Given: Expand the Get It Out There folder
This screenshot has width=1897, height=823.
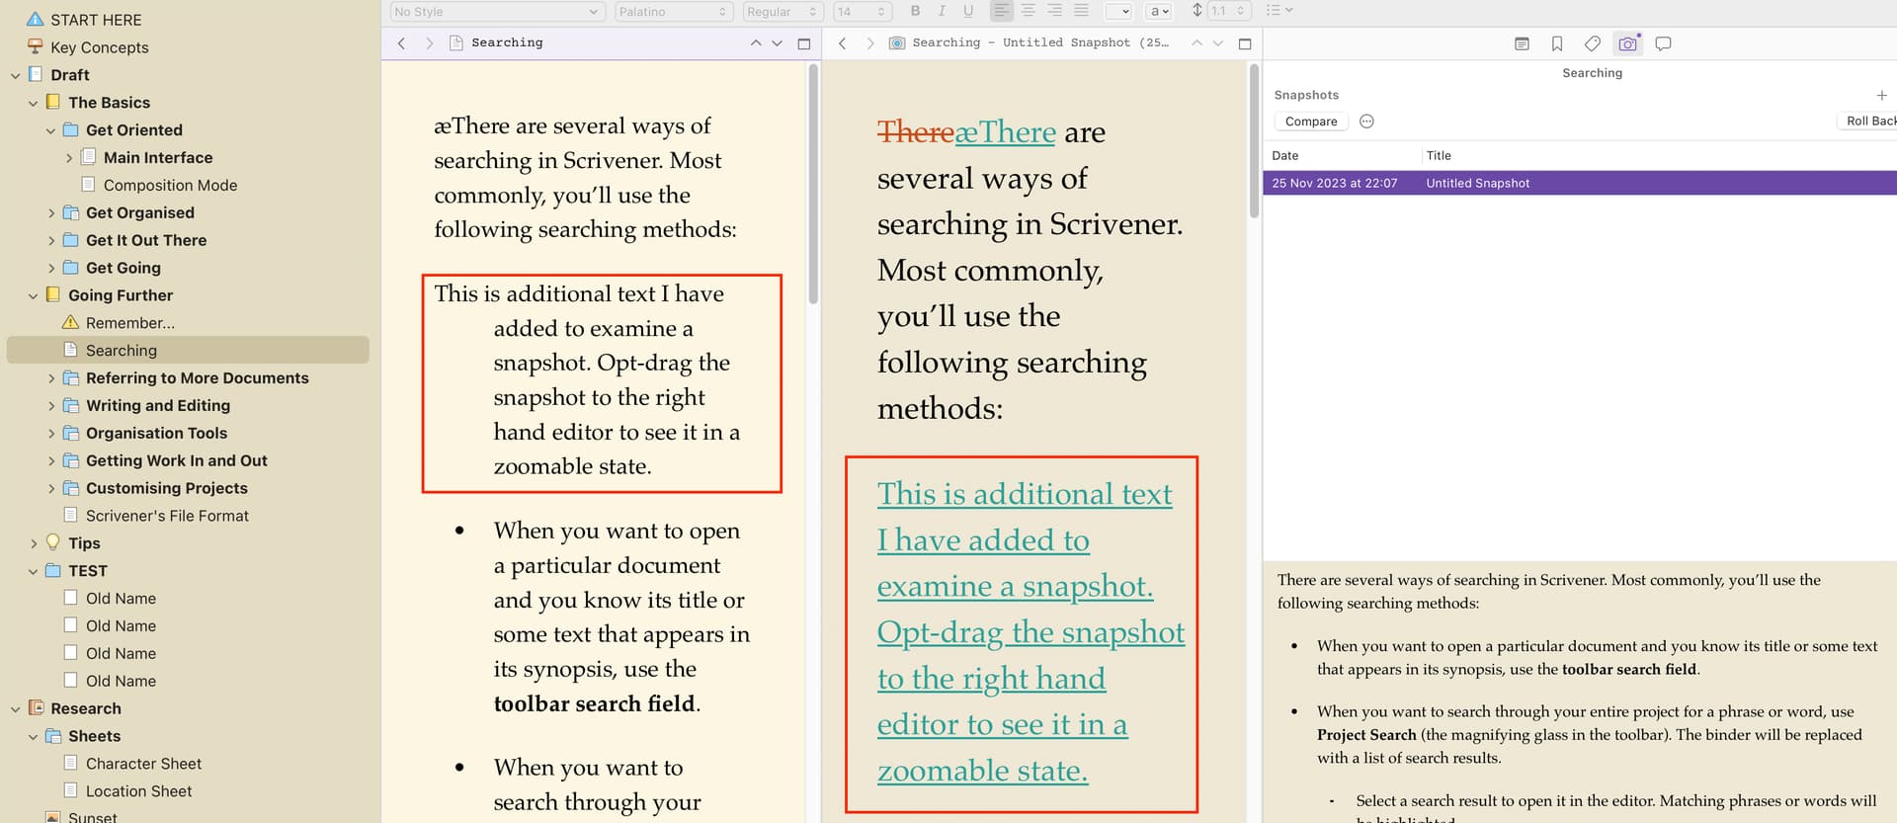Looking at the screenshot, I should coord(50,241).
